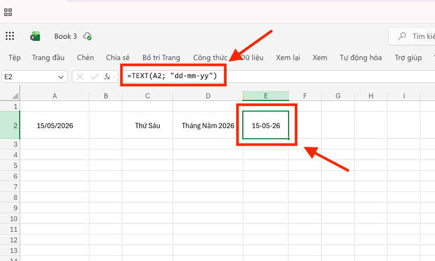Viewport: 435px width, 261px height.
Task: Open the Chia sẻ tab
Action: coord(118,57)
